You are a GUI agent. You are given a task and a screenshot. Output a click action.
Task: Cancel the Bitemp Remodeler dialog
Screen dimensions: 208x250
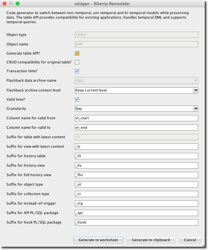(x=190, y=240)
